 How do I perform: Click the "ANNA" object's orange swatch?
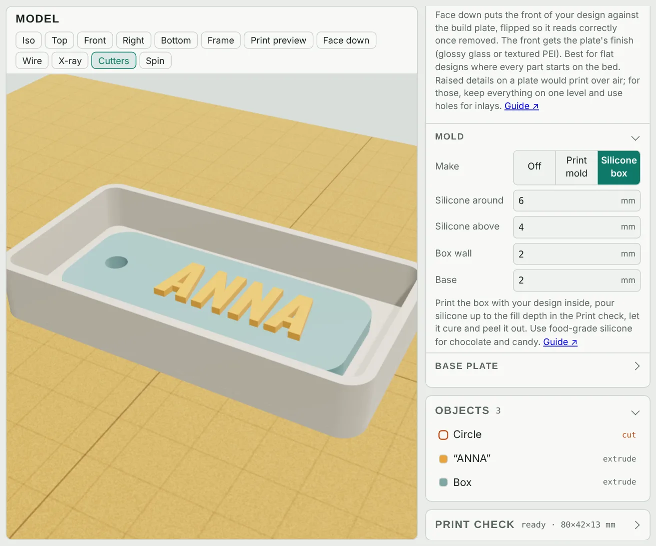pyautogui.click(x=443, y=459)
